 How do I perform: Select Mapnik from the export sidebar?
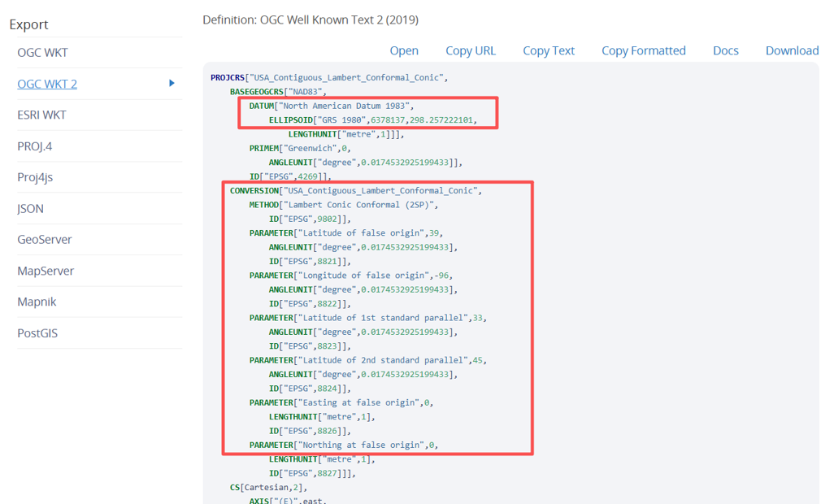(37, 302)
